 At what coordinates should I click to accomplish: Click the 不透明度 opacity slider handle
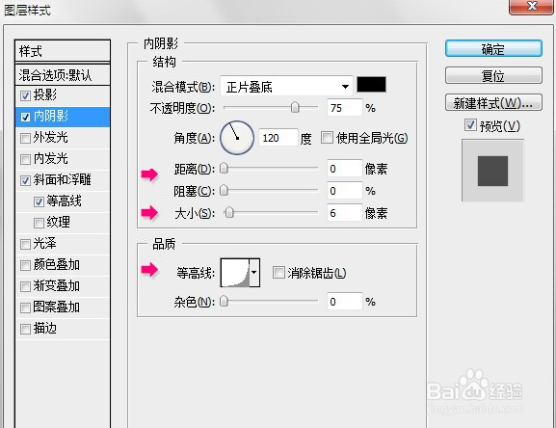[295, 107]
